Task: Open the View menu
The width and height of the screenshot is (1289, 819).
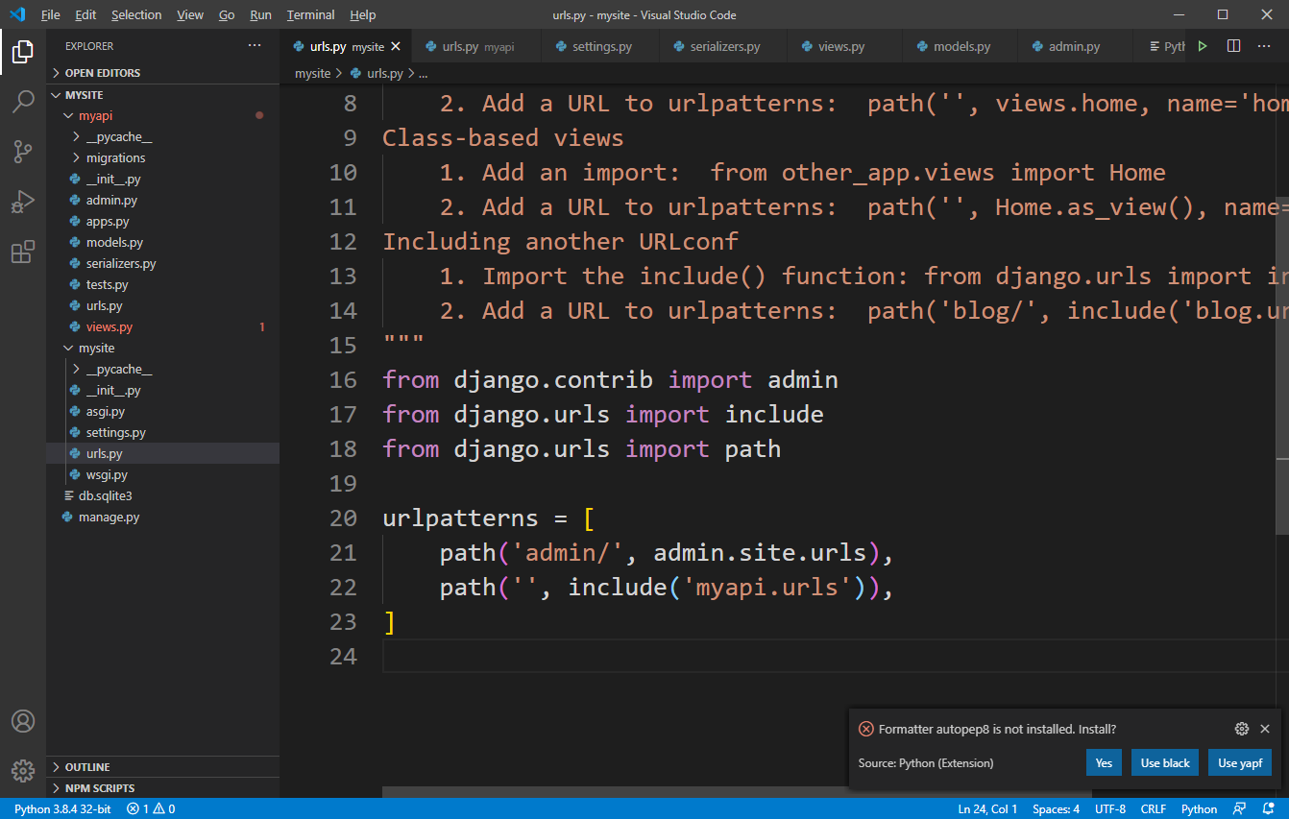Action: [190, 14]
